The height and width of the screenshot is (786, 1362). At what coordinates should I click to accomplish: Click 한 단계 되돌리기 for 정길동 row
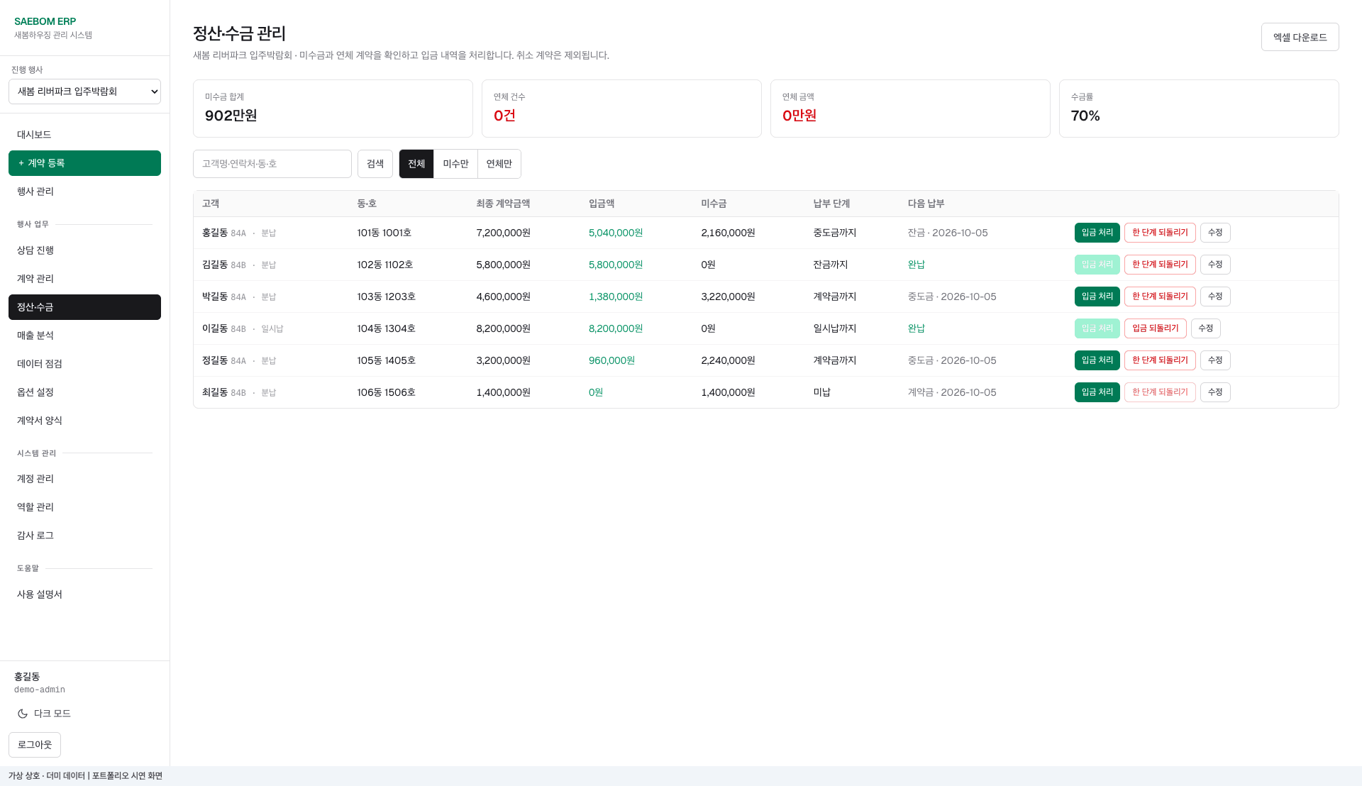1160,360
